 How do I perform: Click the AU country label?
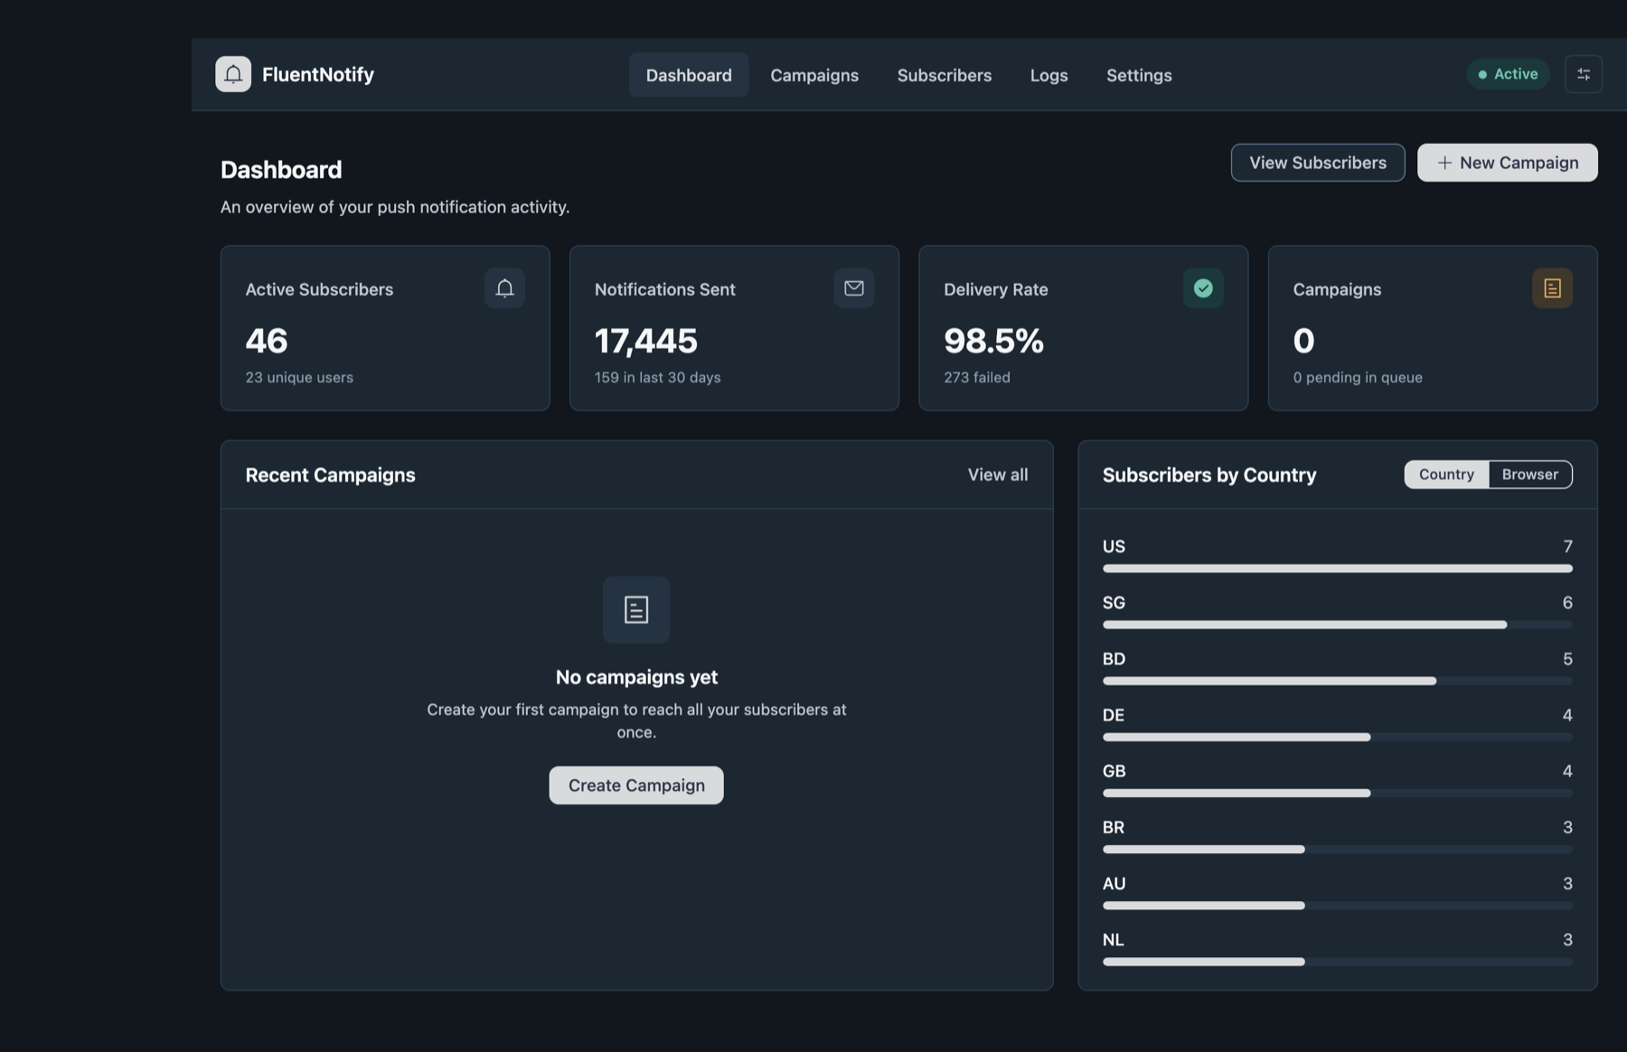[1114, 883]
